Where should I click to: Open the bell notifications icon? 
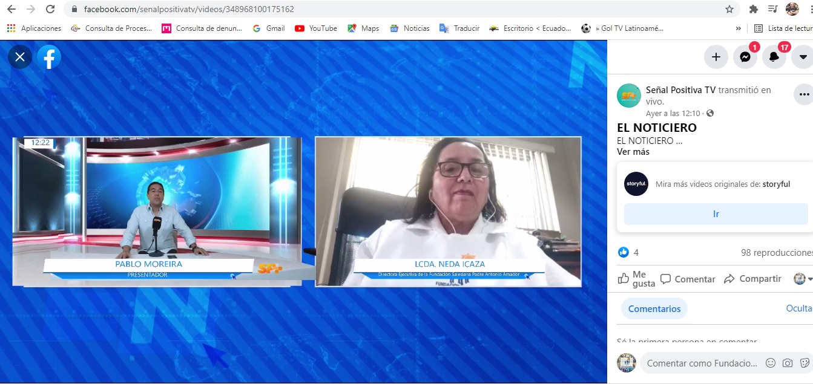click(774, 57)
